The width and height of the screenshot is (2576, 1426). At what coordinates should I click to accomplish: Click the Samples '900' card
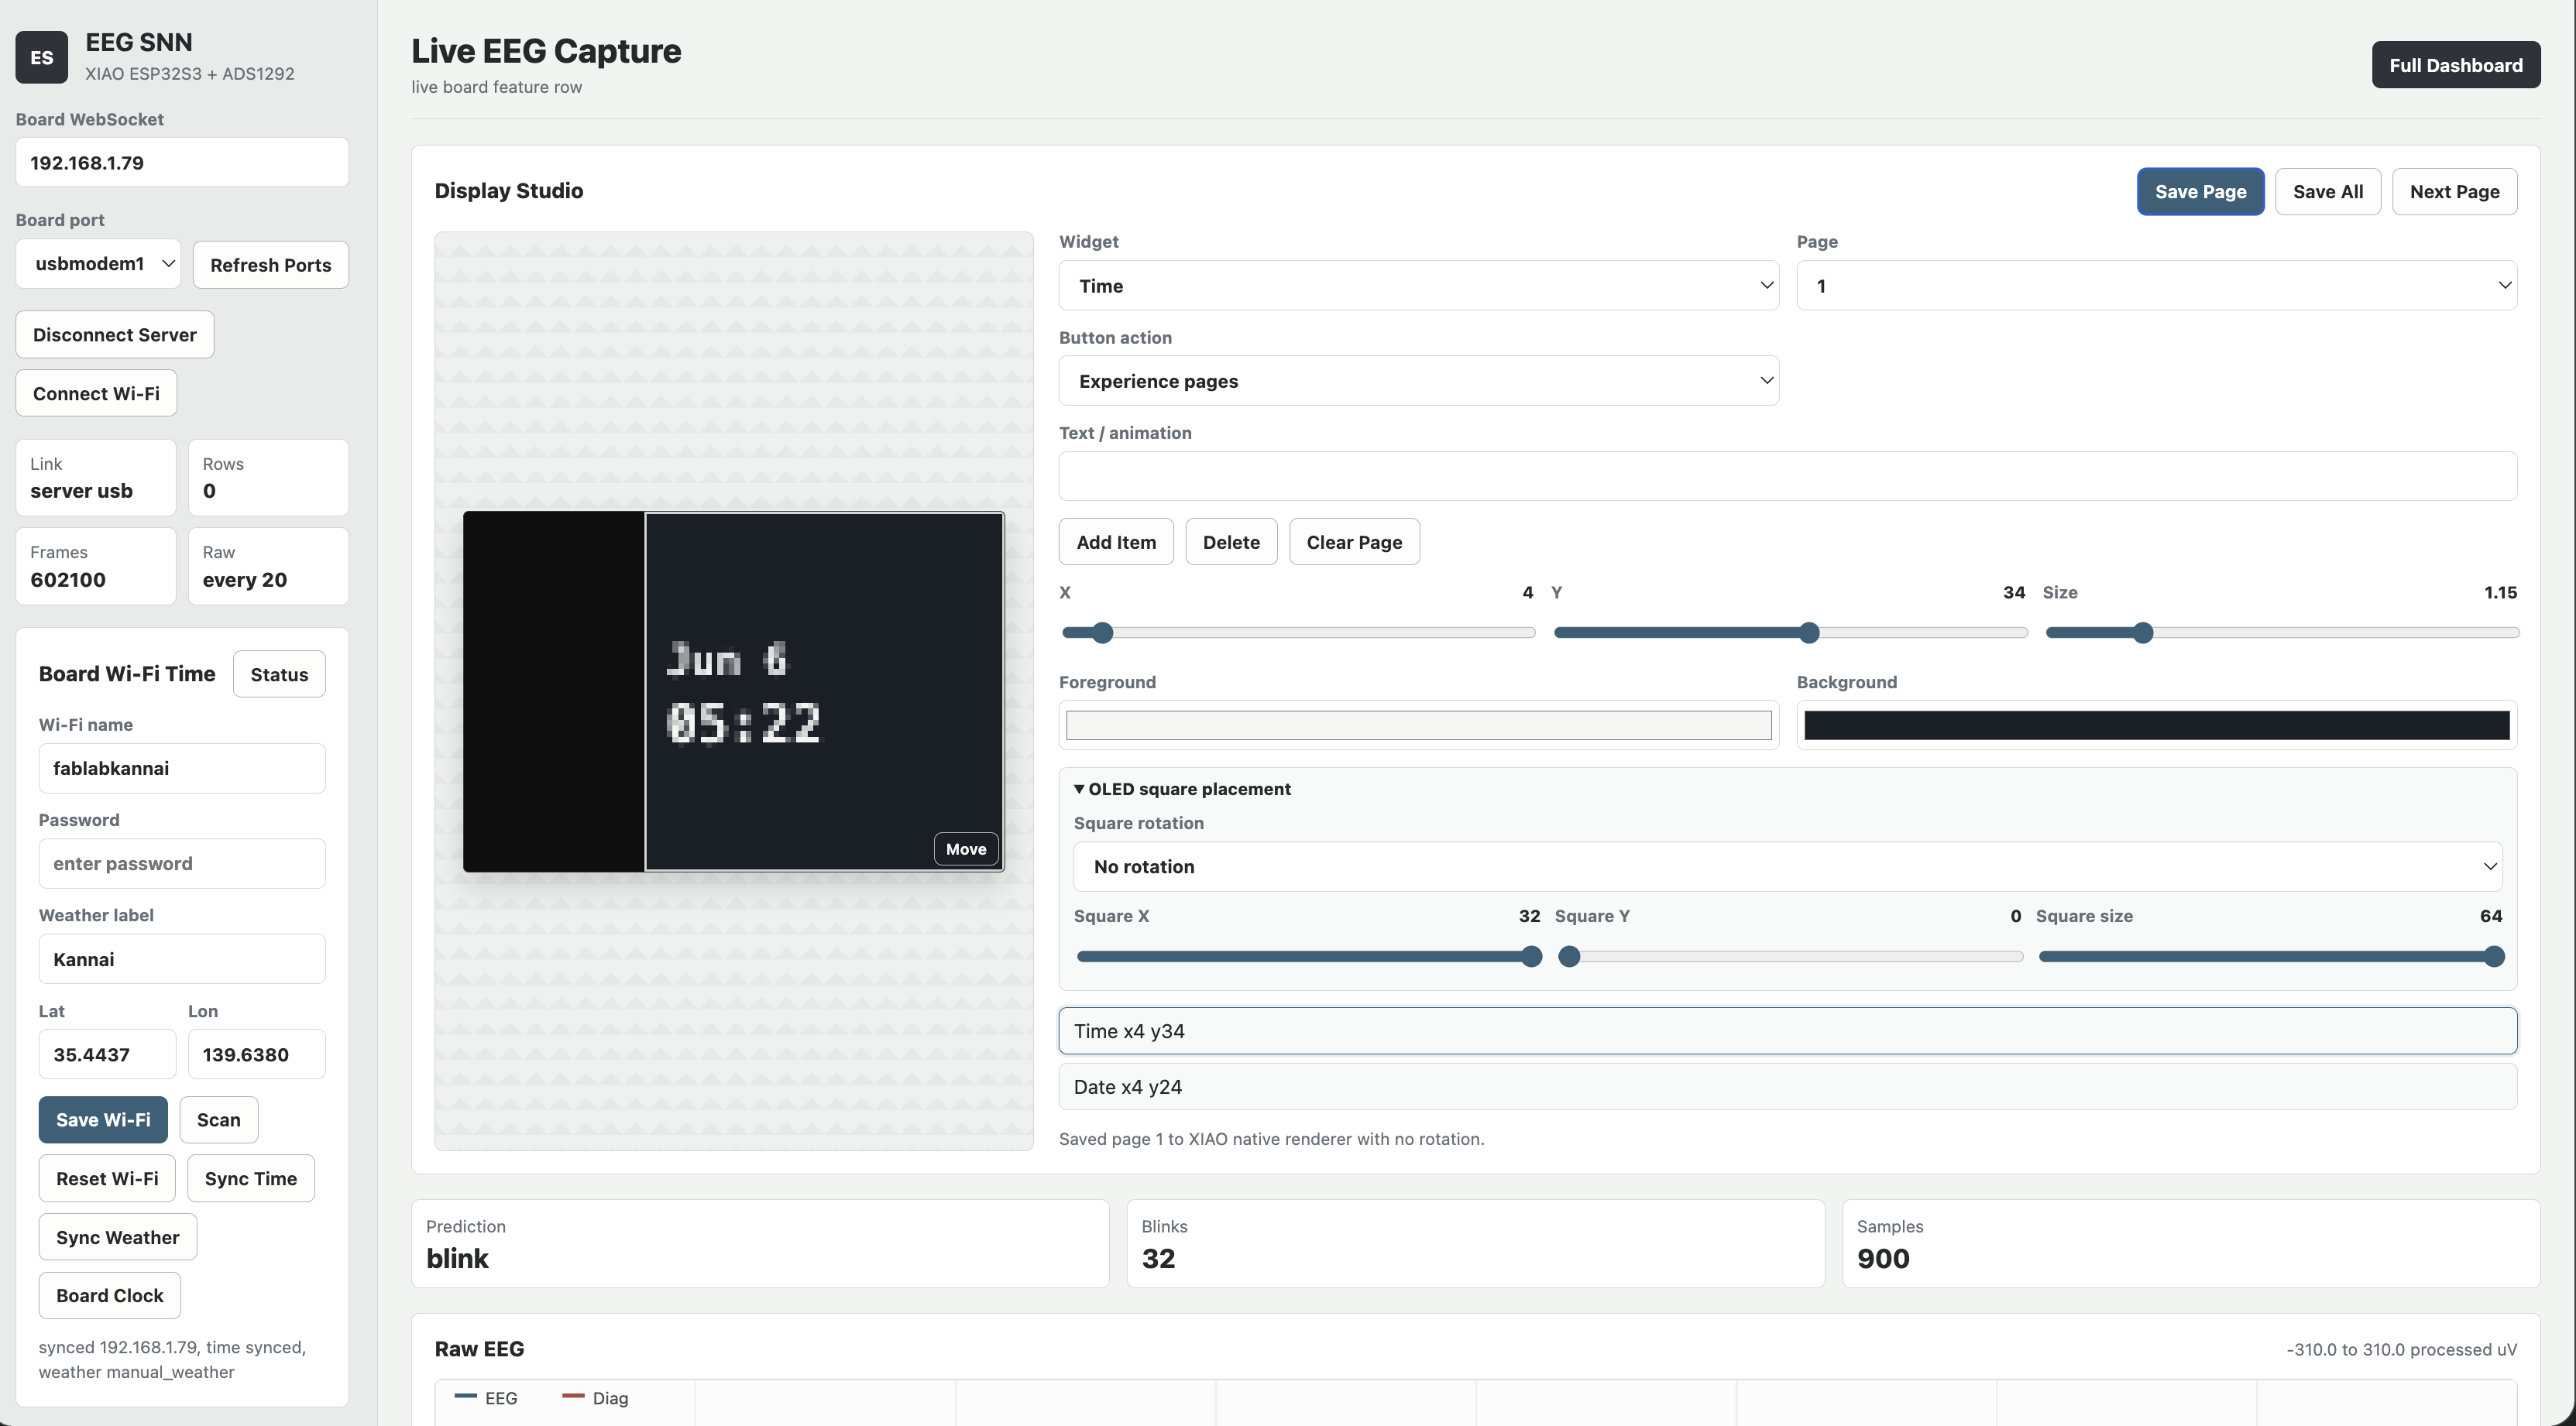[x=2191, y=1243]
